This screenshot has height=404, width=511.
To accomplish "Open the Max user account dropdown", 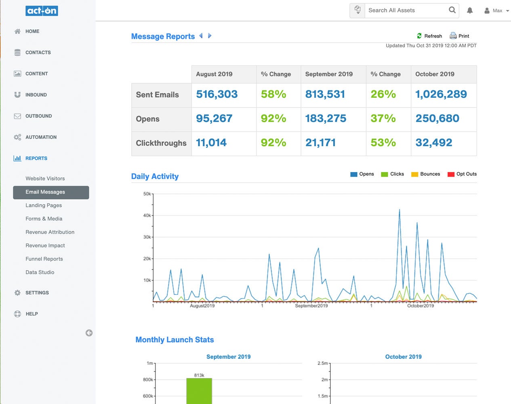I will point(497,11).
